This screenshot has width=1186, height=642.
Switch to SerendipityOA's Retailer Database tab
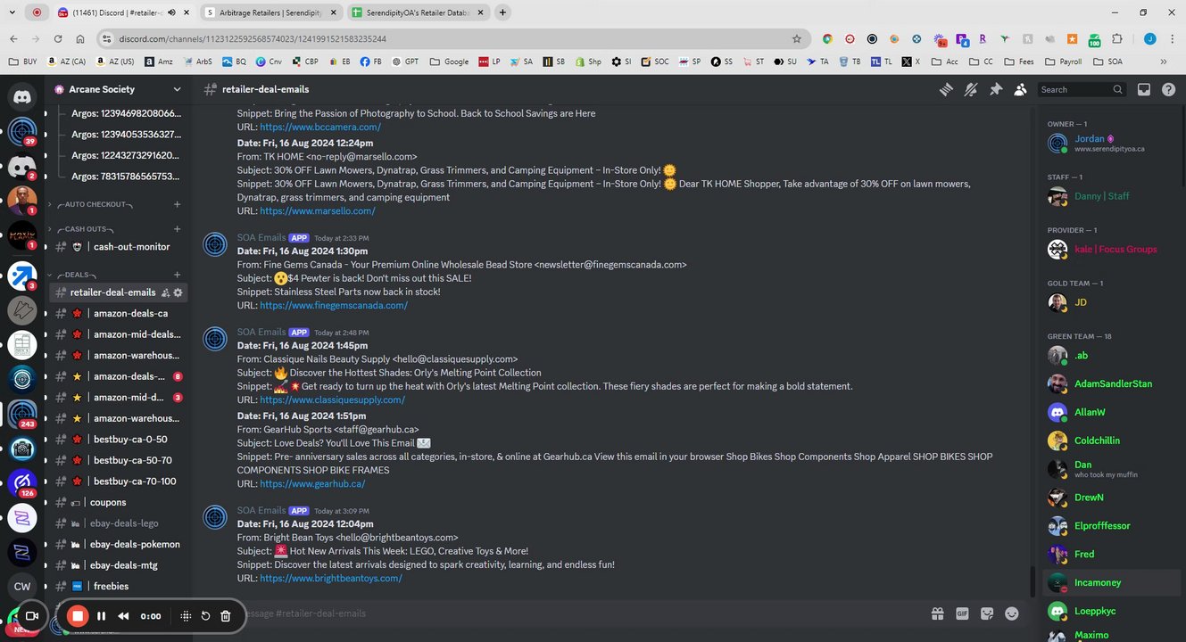pos(418,12)
